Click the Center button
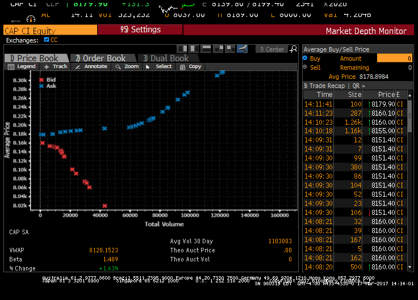Image resolution: width=418 pixels, height=300 pixels. [x=271, y=49]
